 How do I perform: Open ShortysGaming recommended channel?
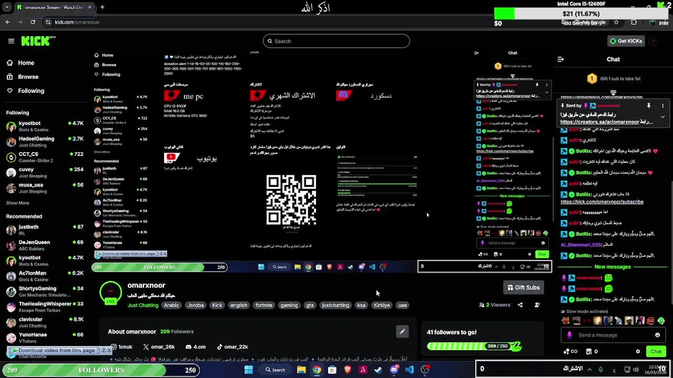click(x=45, y=291)
